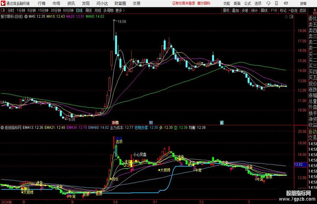Viewport: 317px width, 204px height.
Task: Click the 多股 toolbar button
Action: (245, 10)
